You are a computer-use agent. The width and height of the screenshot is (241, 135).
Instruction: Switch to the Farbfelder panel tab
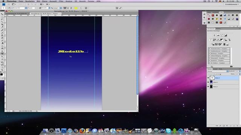[215, 12]
